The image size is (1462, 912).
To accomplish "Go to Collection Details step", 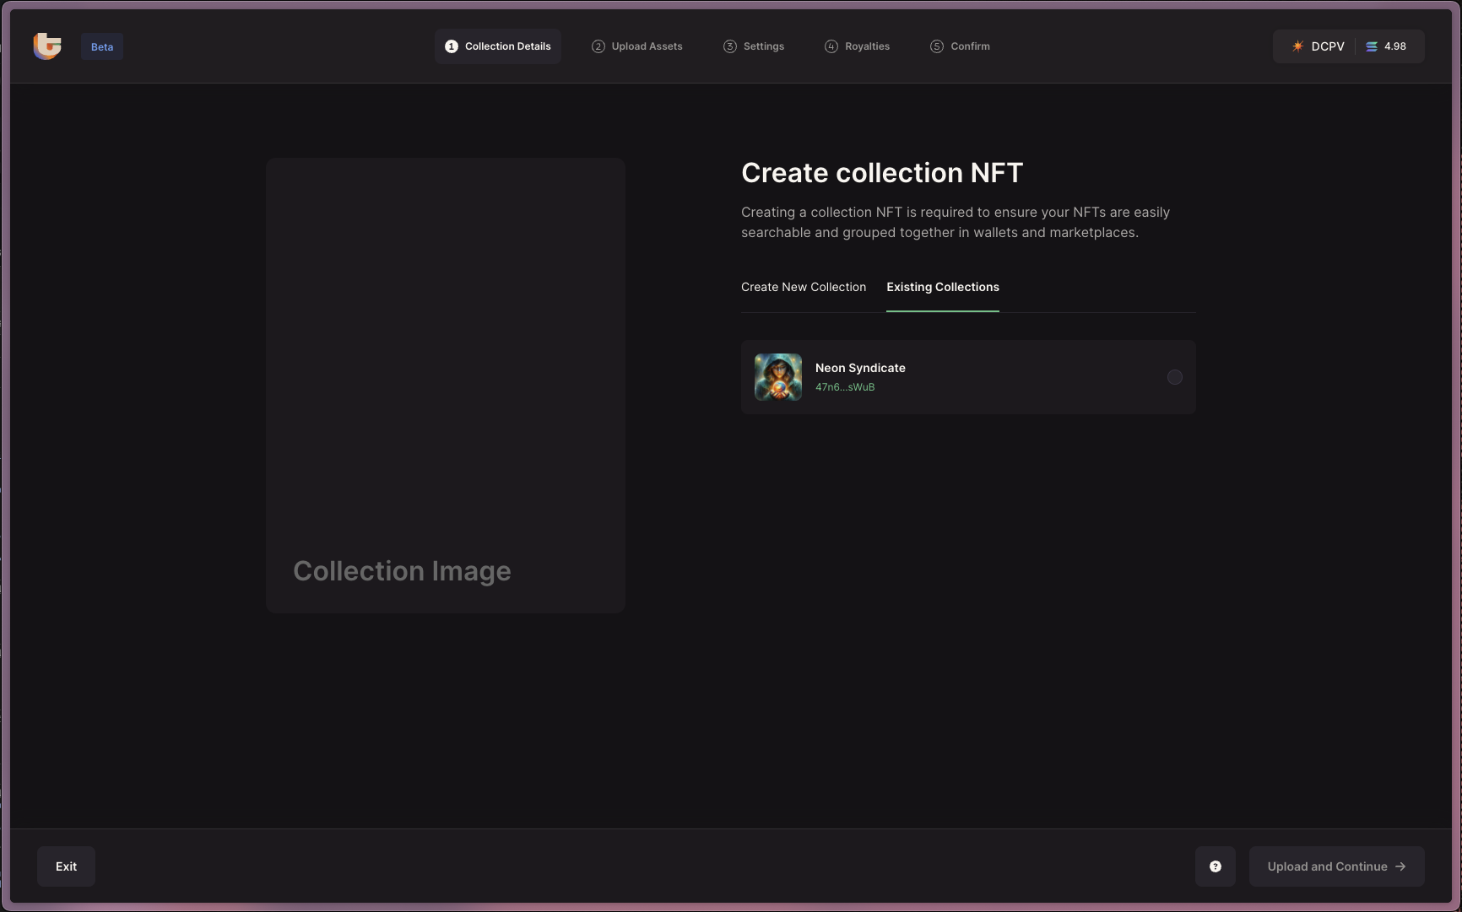I will [498, 46].
